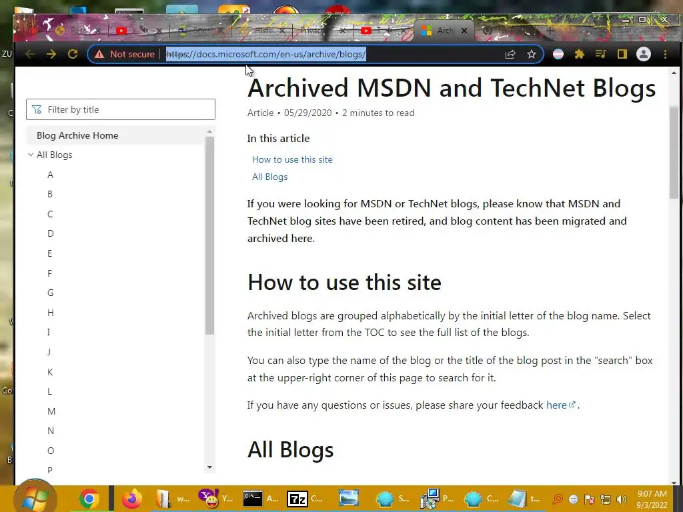Open the first SeaMonkey shell taskbar window
683x512 pixels.
coord(392,499)
